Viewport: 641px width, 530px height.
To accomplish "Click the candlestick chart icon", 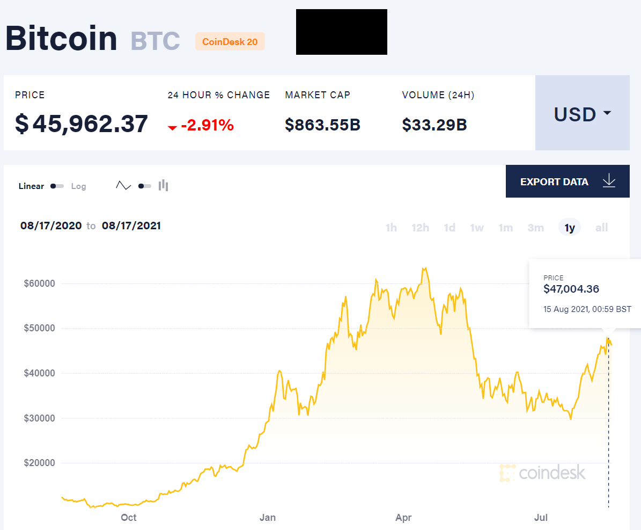I will tap(164, 186).
